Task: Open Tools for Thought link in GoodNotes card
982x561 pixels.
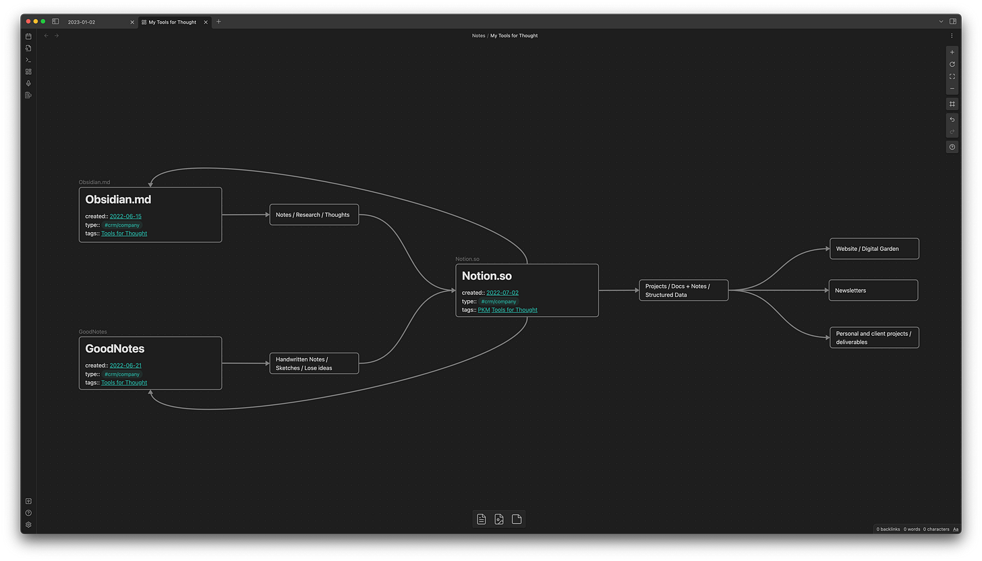Action: click(124, 382)
